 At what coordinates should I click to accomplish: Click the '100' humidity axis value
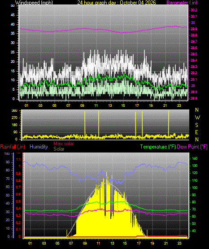click(x=7, y=153)
